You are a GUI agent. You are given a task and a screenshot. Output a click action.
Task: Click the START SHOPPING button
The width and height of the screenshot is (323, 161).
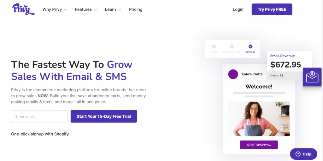coord(259,145)
